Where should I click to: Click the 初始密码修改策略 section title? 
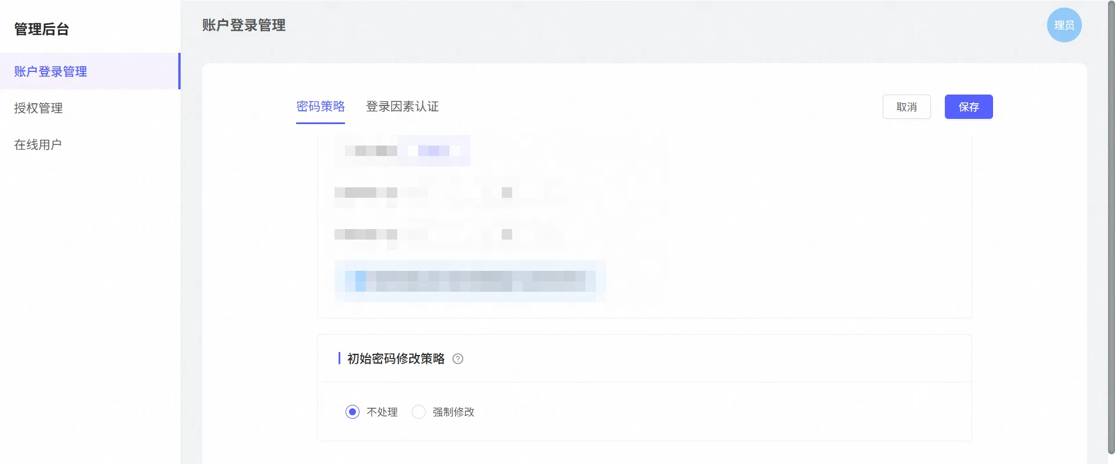click(x=396, y=359)
